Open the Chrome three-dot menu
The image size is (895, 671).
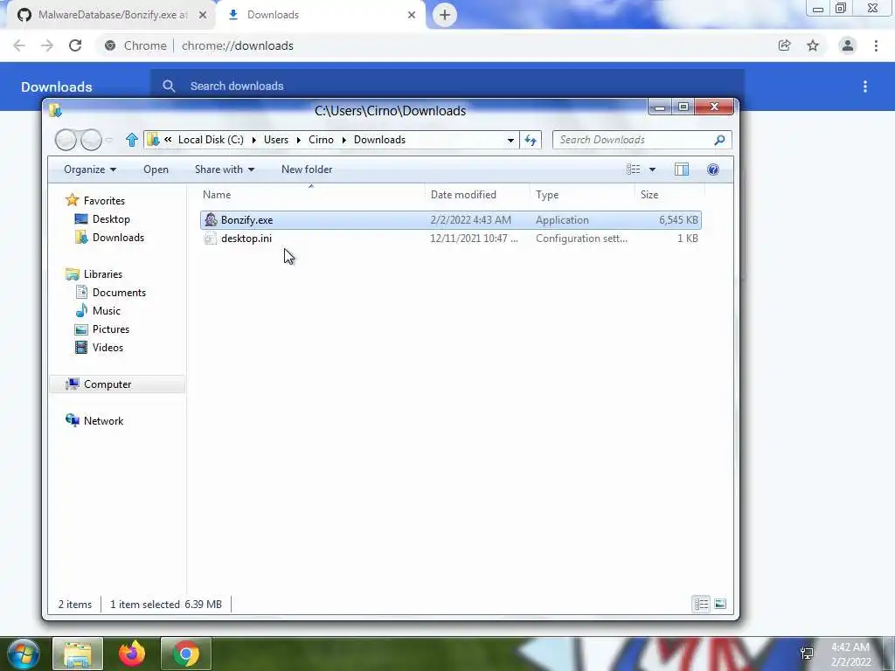coord(876,45)
